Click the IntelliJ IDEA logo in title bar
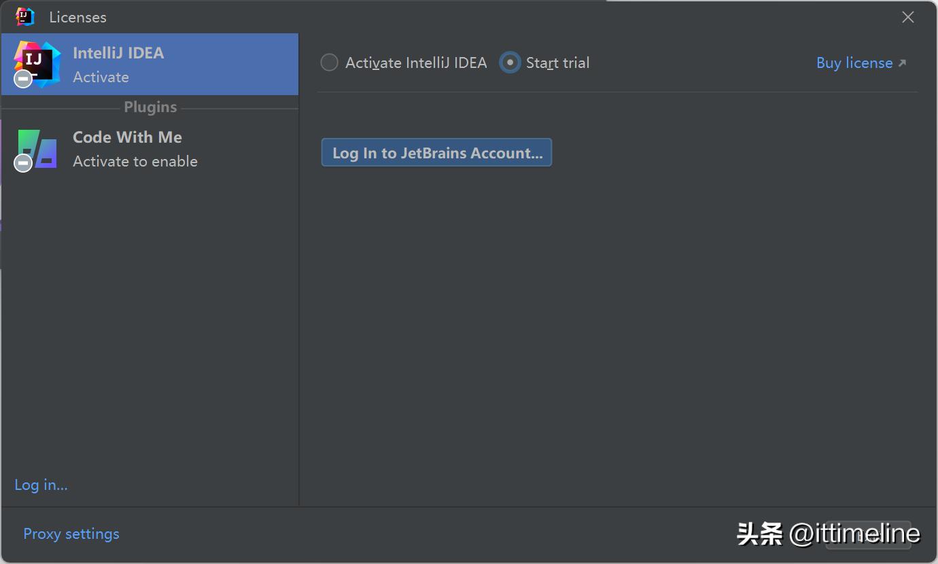The width and height of the screenshot is (938, 564). 25,17
